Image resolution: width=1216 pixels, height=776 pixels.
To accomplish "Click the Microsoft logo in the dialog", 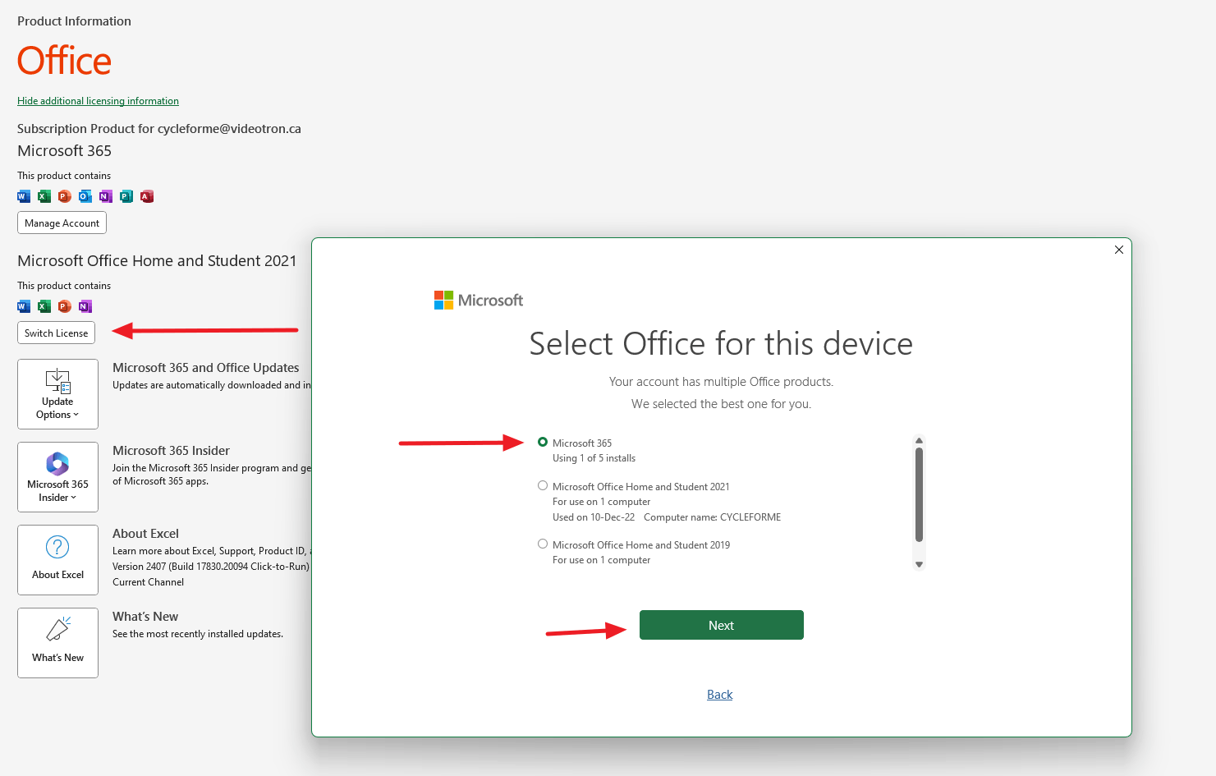I will click(x=479, y=301).
